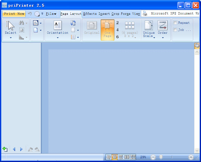Switch to the Crop tab
This screenshot has width=201, height=162.
pyautogui.click(x=115, y=14)
